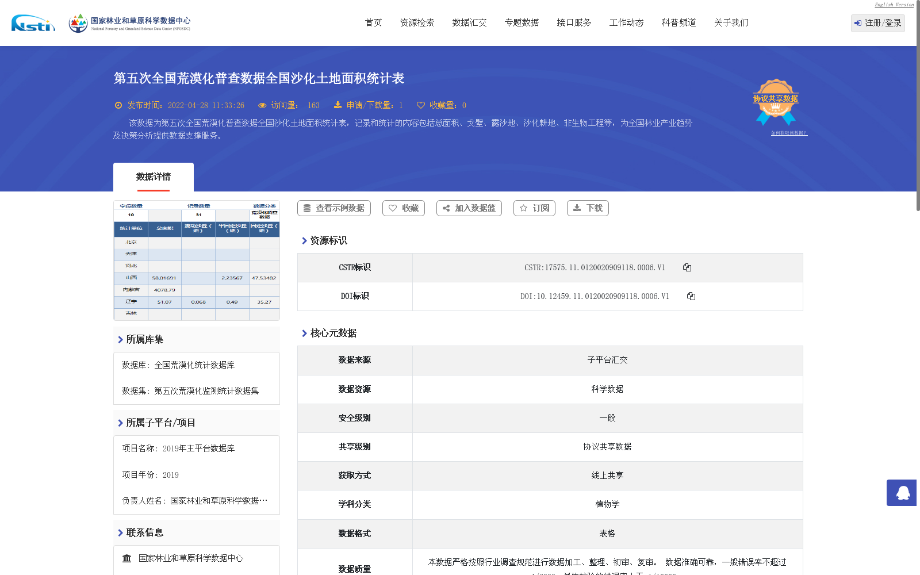920x575 pixels.
Task: Click the 查看示例数据 database icon button
Action: pos(306,208)
